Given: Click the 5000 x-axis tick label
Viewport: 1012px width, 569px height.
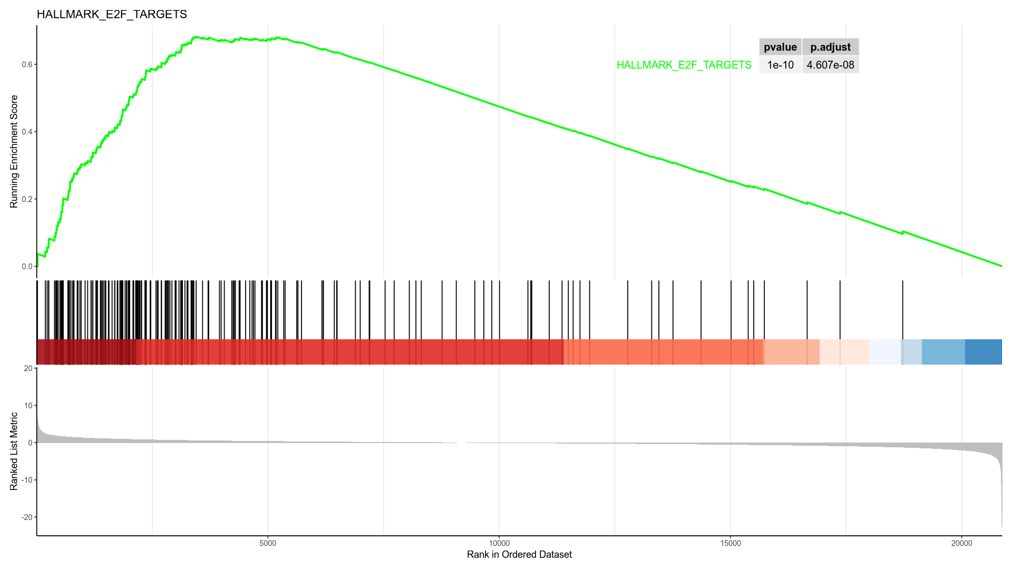Looking at the screenshot, I should tap(268, 543).
